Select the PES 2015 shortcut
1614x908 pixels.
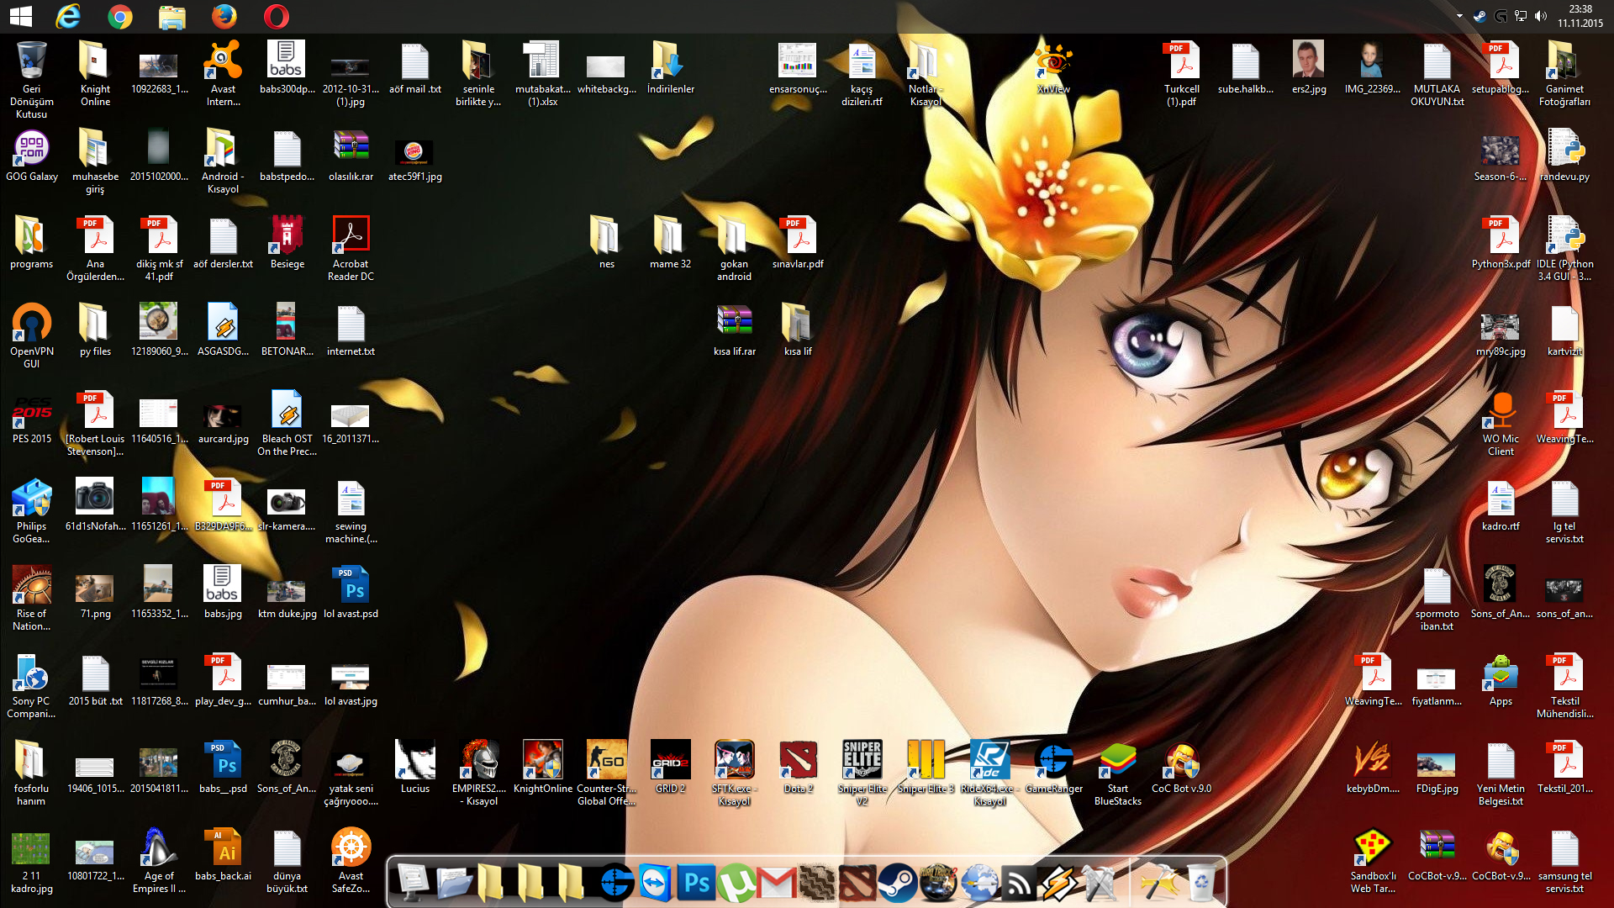32,418
